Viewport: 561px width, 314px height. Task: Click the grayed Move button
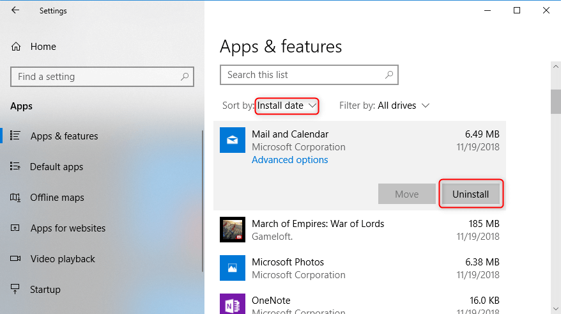point(407,194)
